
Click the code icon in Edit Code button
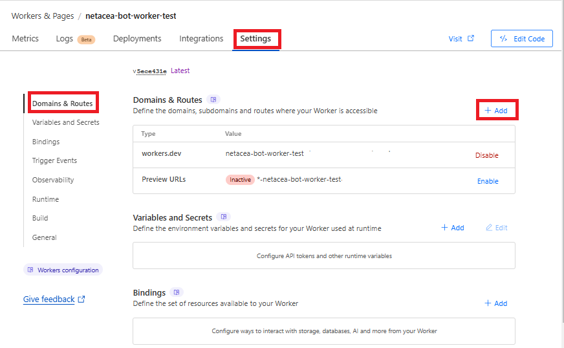(503, 39)
